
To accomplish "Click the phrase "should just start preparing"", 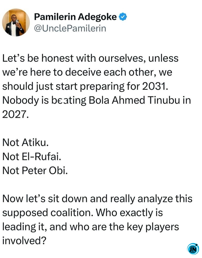I will [x=63, y=86].
